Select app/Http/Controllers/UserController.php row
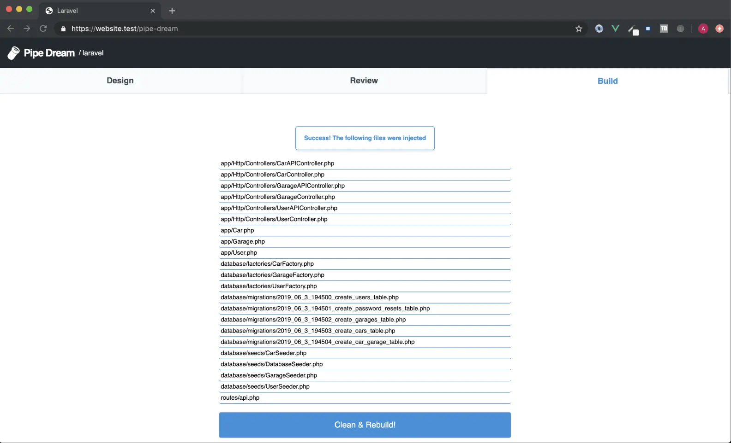Screen dimensions: 731x443 tap(365, 219)
